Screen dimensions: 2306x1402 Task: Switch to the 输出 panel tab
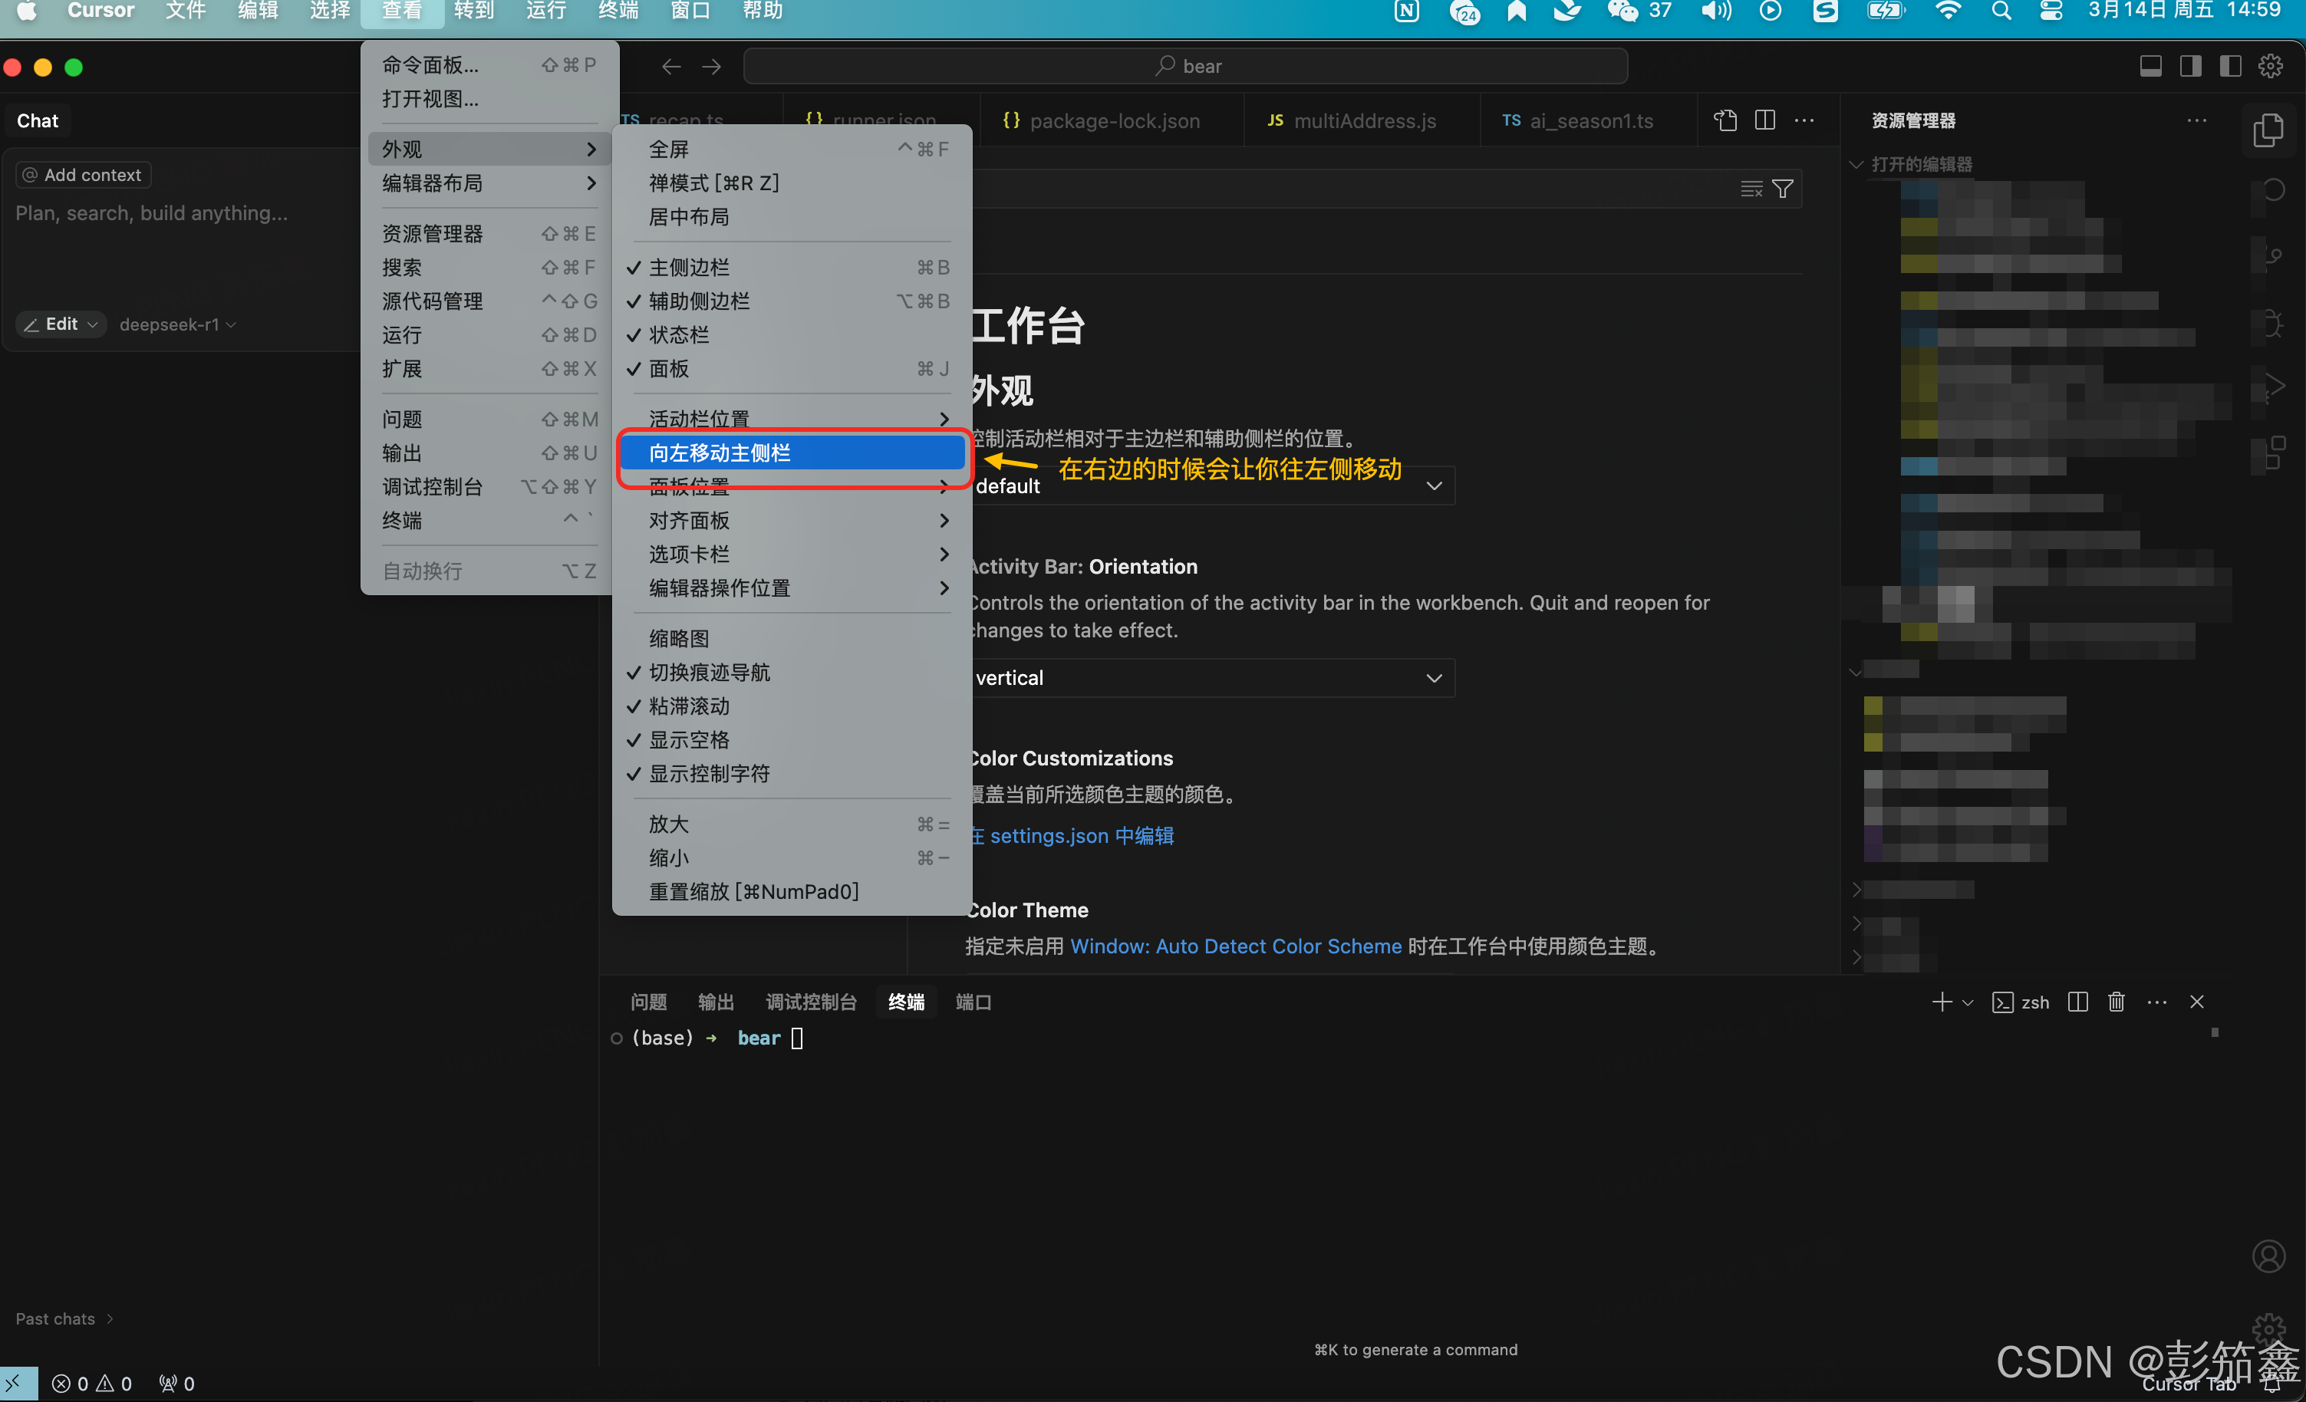[x=716, y=1002]
